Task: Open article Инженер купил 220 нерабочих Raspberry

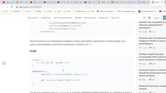Action: click(x=153, y=41)
